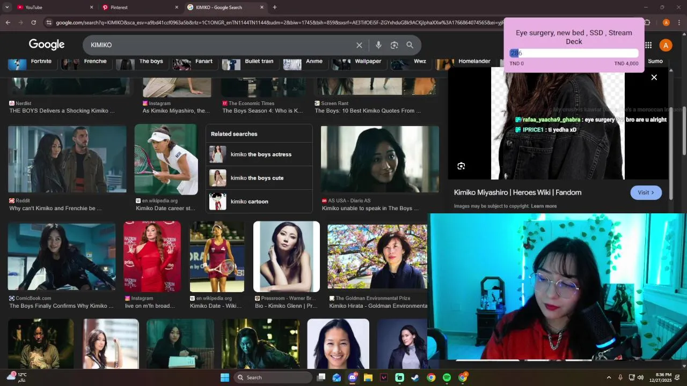Open the weather widget showing 12°C
The height and width of the screenshot is (386, 687).
click(16, 377)
